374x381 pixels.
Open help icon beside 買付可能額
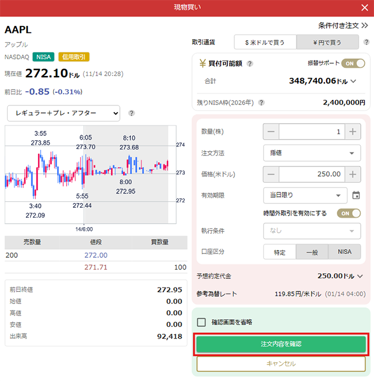click(250, 64)
